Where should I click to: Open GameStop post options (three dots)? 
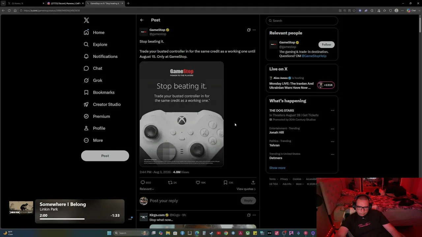click(254, 30)
